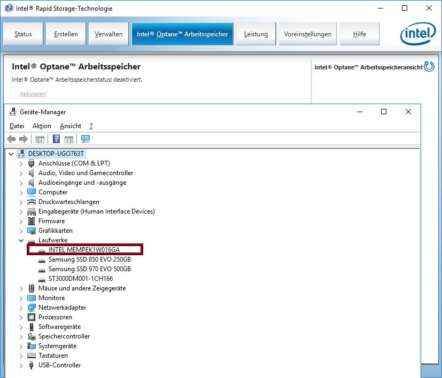This screenshot has height=378, width=442.
Task: Open the Voreinstellungen tab
Action: tap(307, 34)
